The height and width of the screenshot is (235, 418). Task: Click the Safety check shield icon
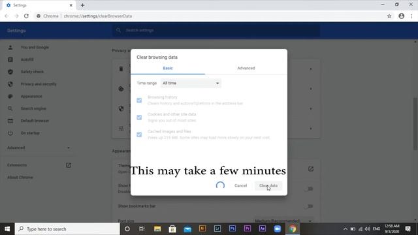(x=10, y=72)
